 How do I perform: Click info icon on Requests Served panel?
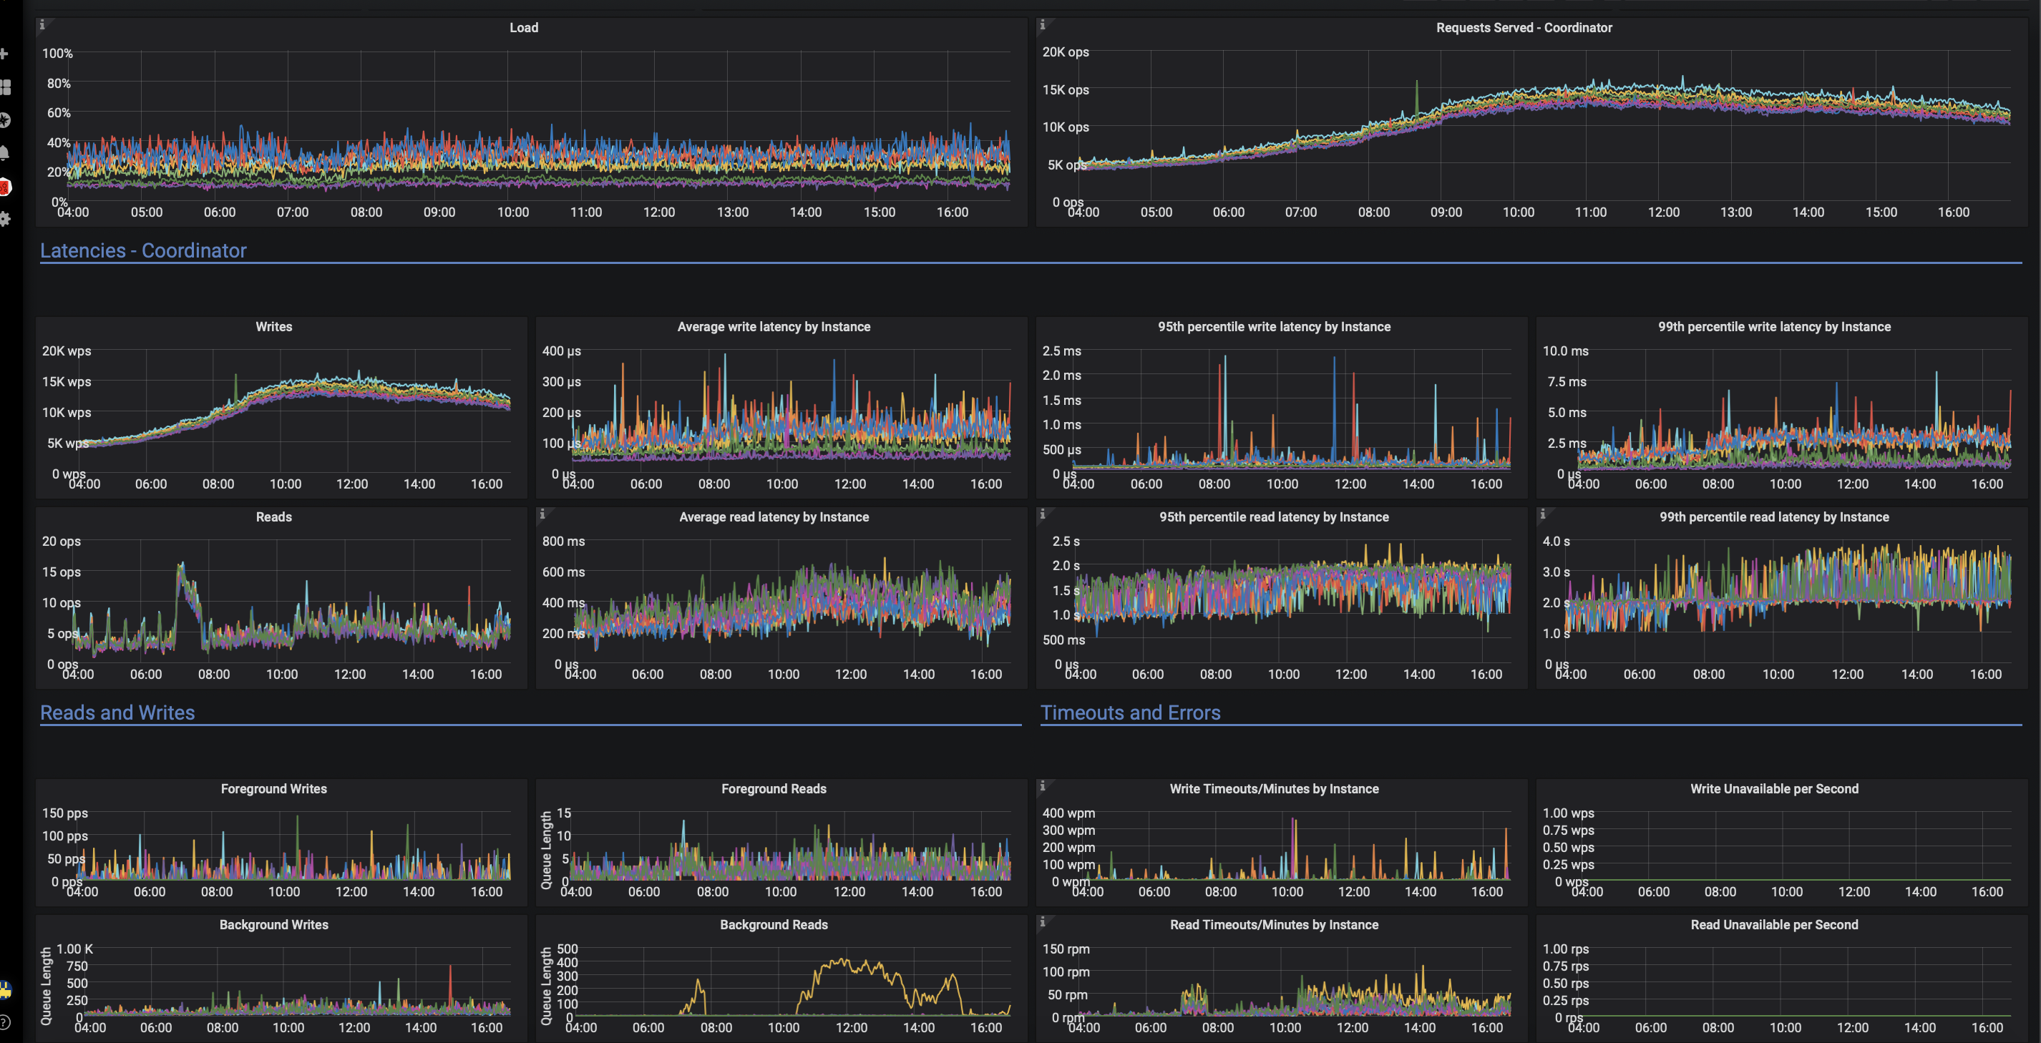[1043, 25]
